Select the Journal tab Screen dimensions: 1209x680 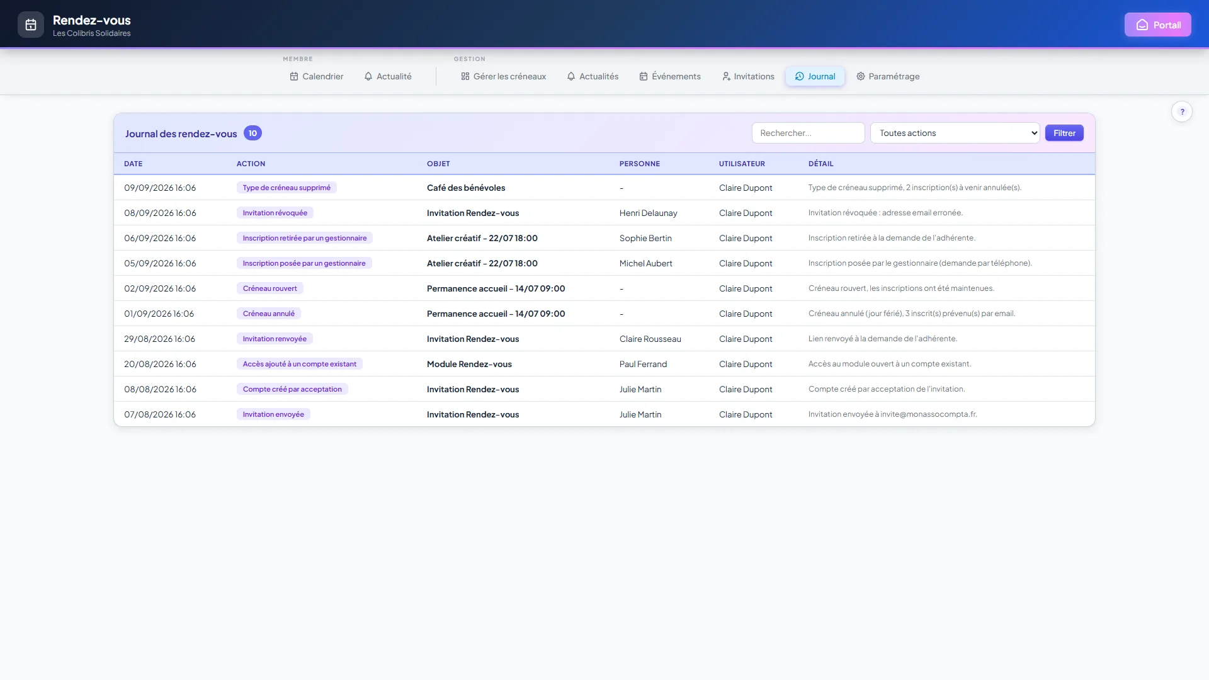click(815, 76)
